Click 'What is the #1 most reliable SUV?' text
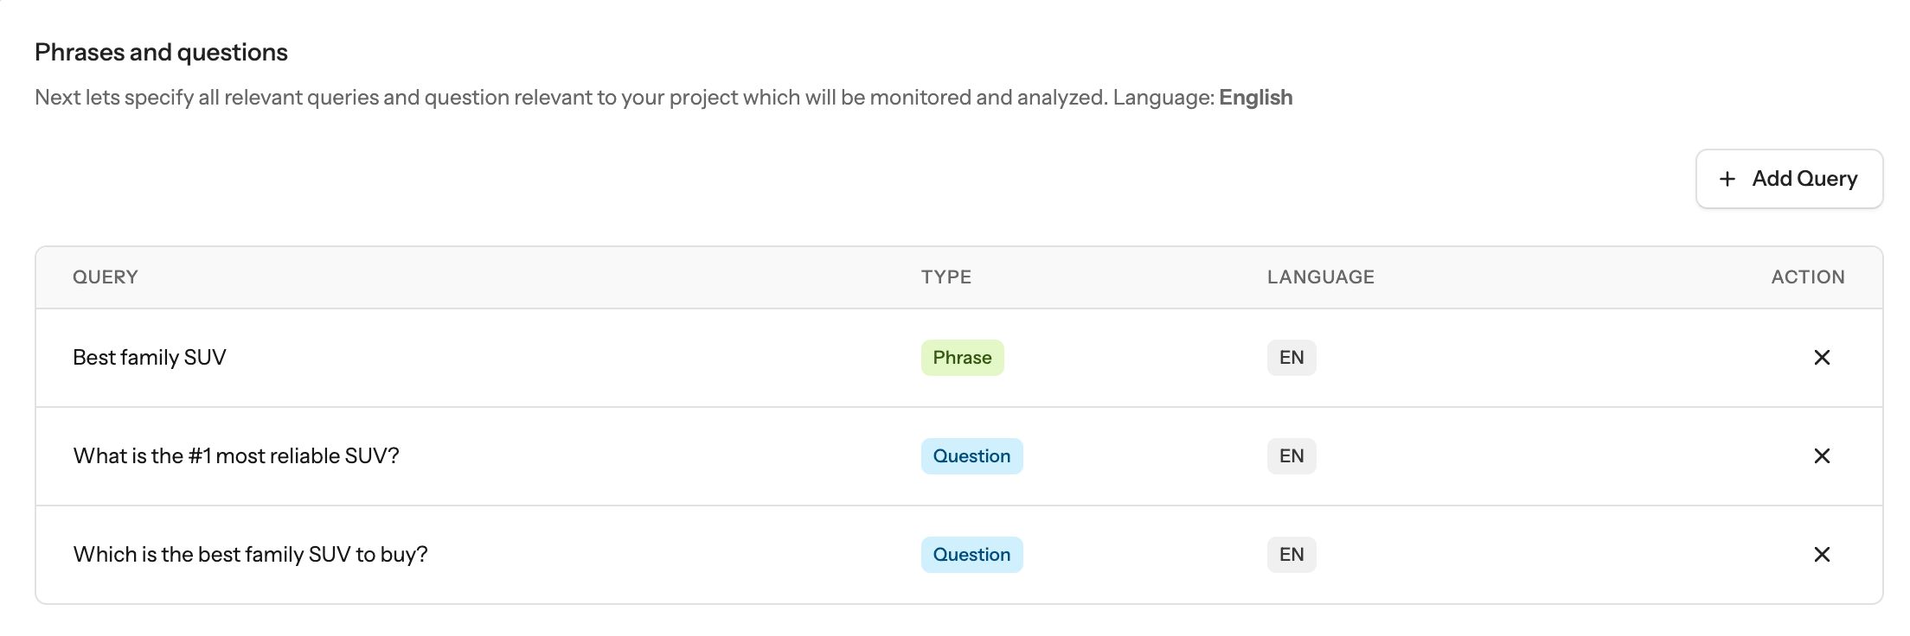The width and height of the screenshot is (1910, 636). [x=236, y=456]
